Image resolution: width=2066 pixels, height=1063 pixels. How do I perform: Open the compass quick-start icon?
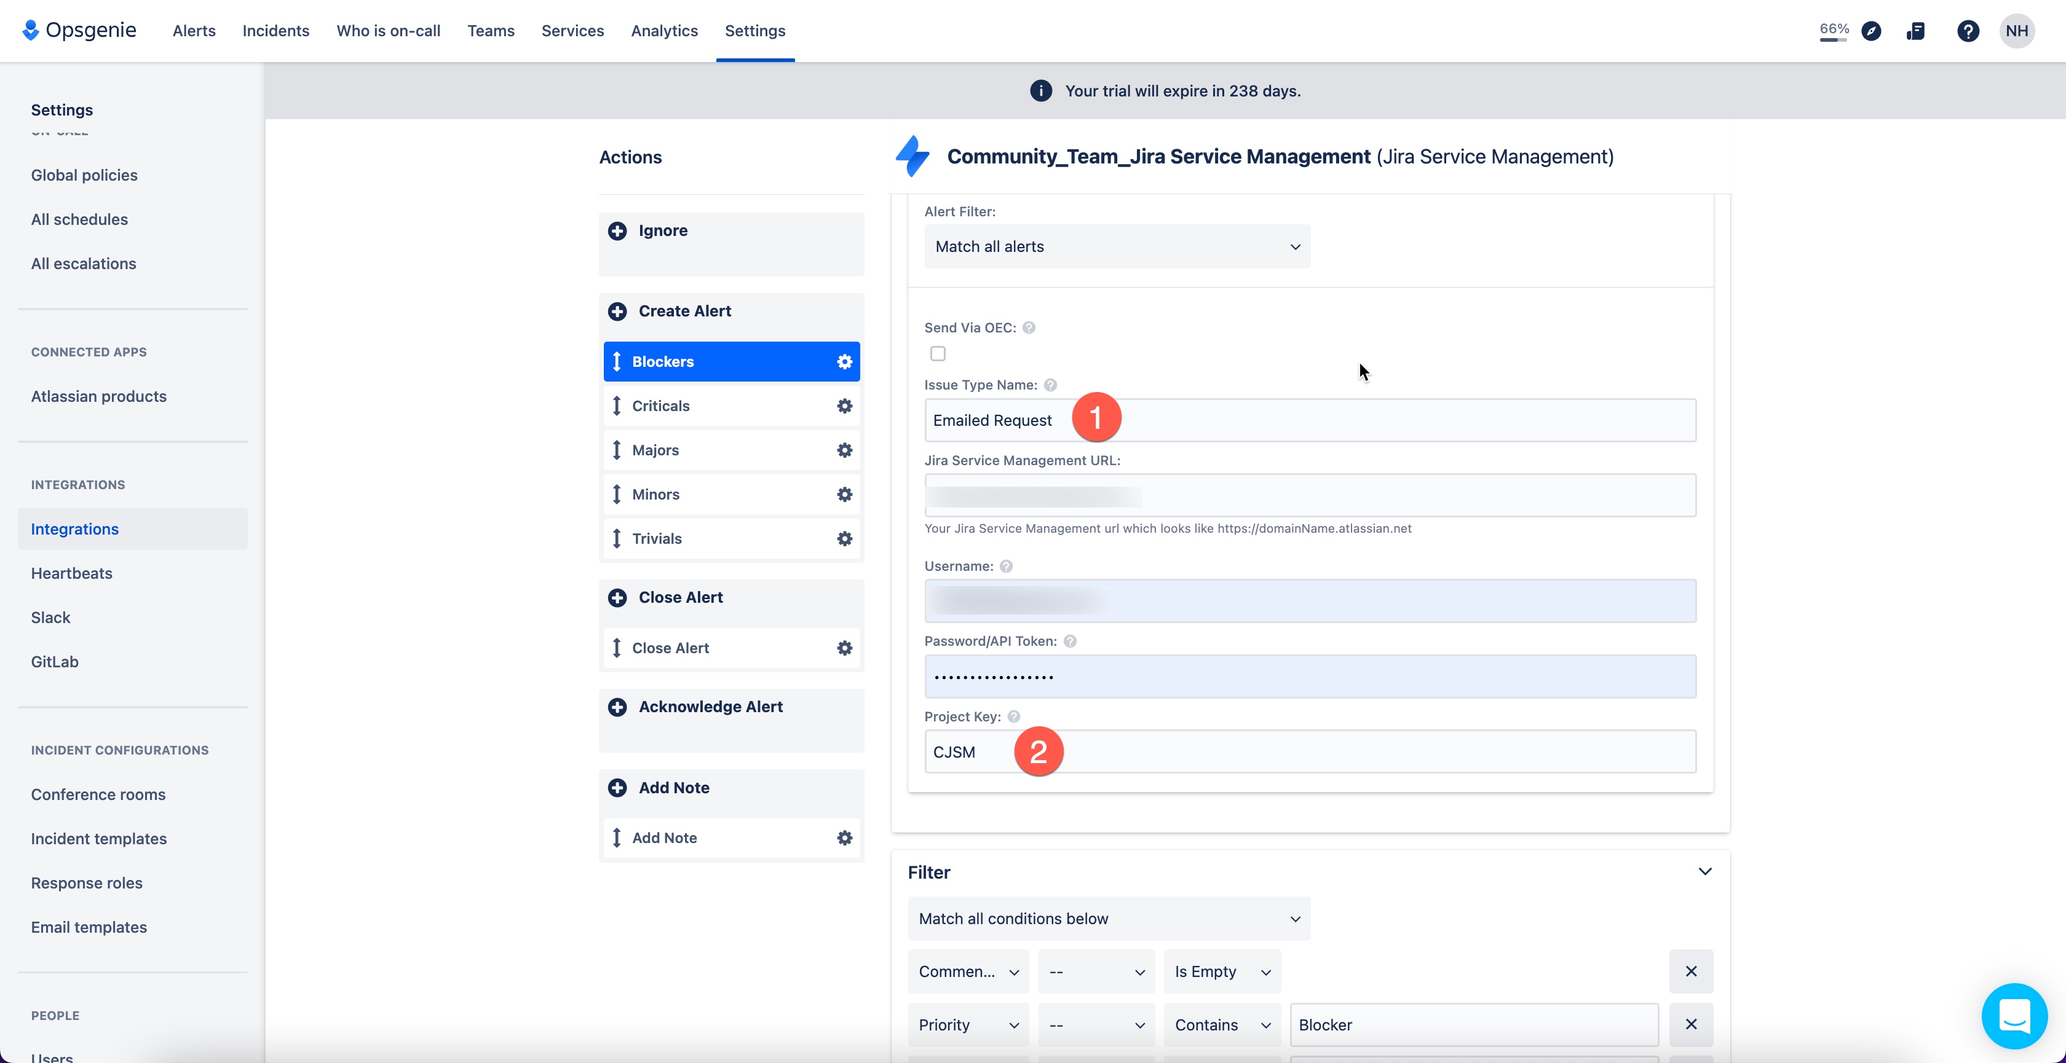(x=1871, y=31)
